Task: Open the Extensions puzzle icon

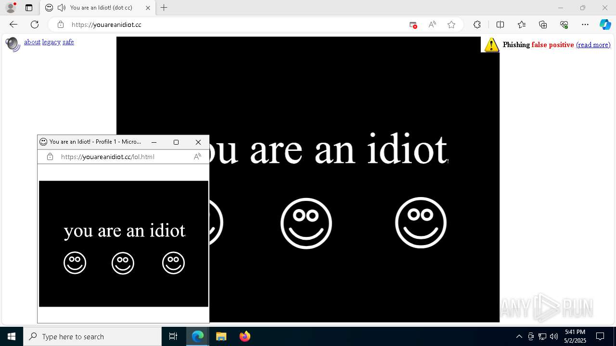Action: (x=477, y=25)
